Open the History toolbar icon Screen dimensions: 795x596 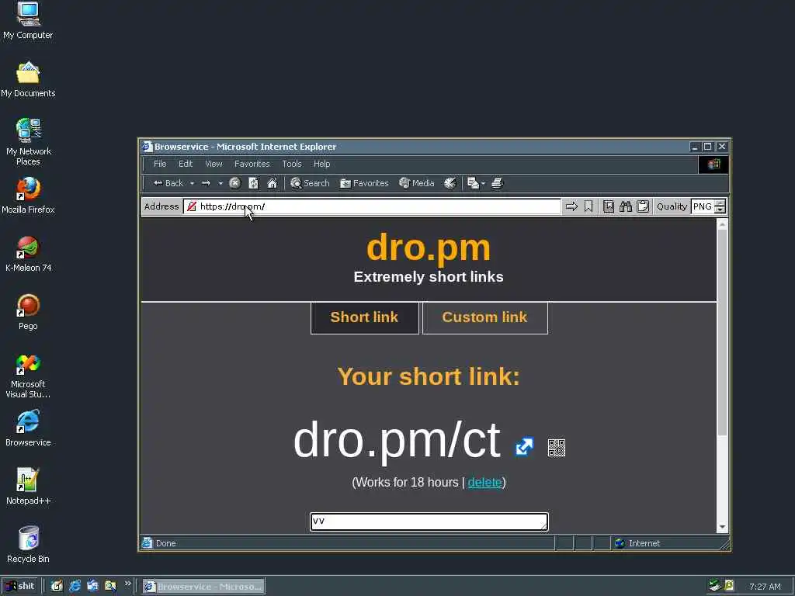450,183
